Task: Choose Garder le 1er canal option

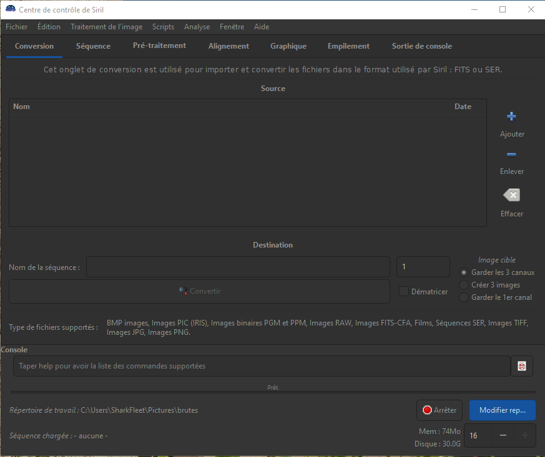Action: click(464, 297)
